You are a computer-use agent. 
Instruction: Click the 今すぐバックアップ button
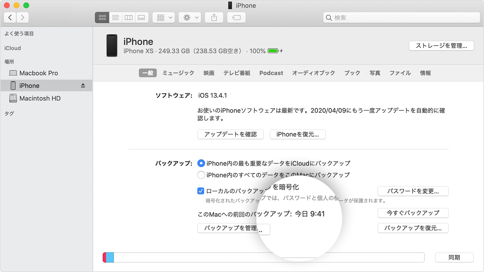[413, 213]
